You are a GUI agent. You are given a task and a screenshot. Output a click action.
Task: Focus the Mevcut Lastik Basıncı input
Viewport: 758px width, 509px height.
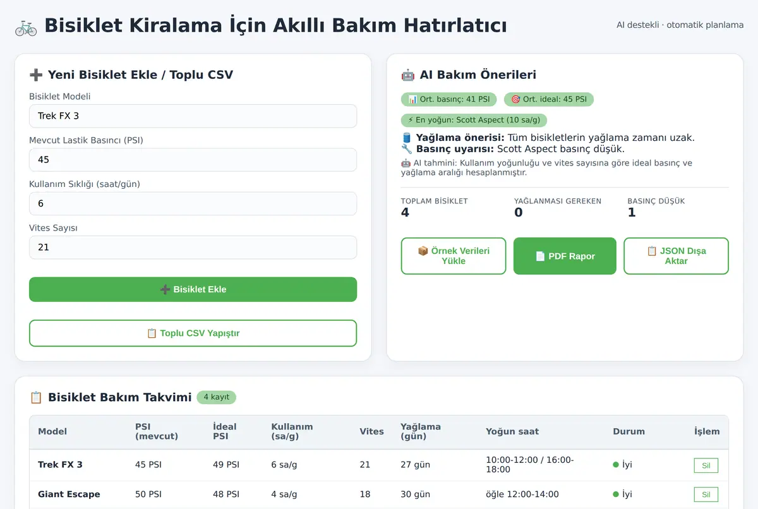coord(193,160)
